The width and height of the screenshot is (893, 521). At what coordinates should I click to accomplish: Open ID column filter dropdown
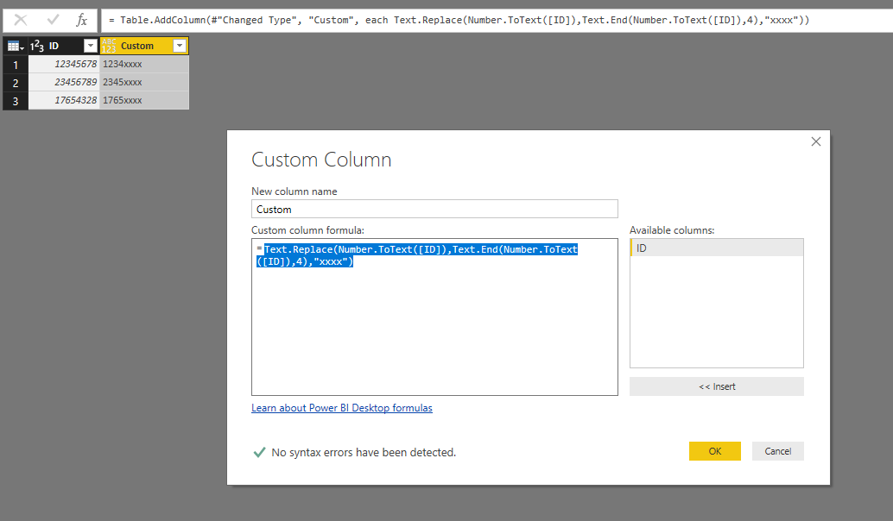91,46
